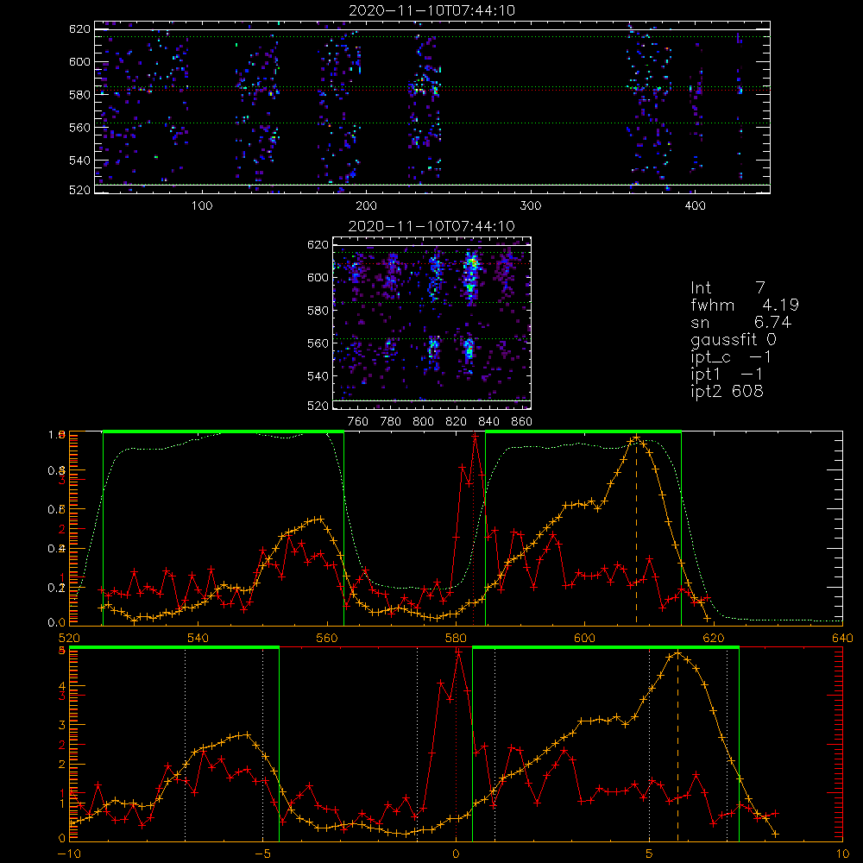Click x-axis label 200 of top plot

pyautogui.click(x=366, y=206)
